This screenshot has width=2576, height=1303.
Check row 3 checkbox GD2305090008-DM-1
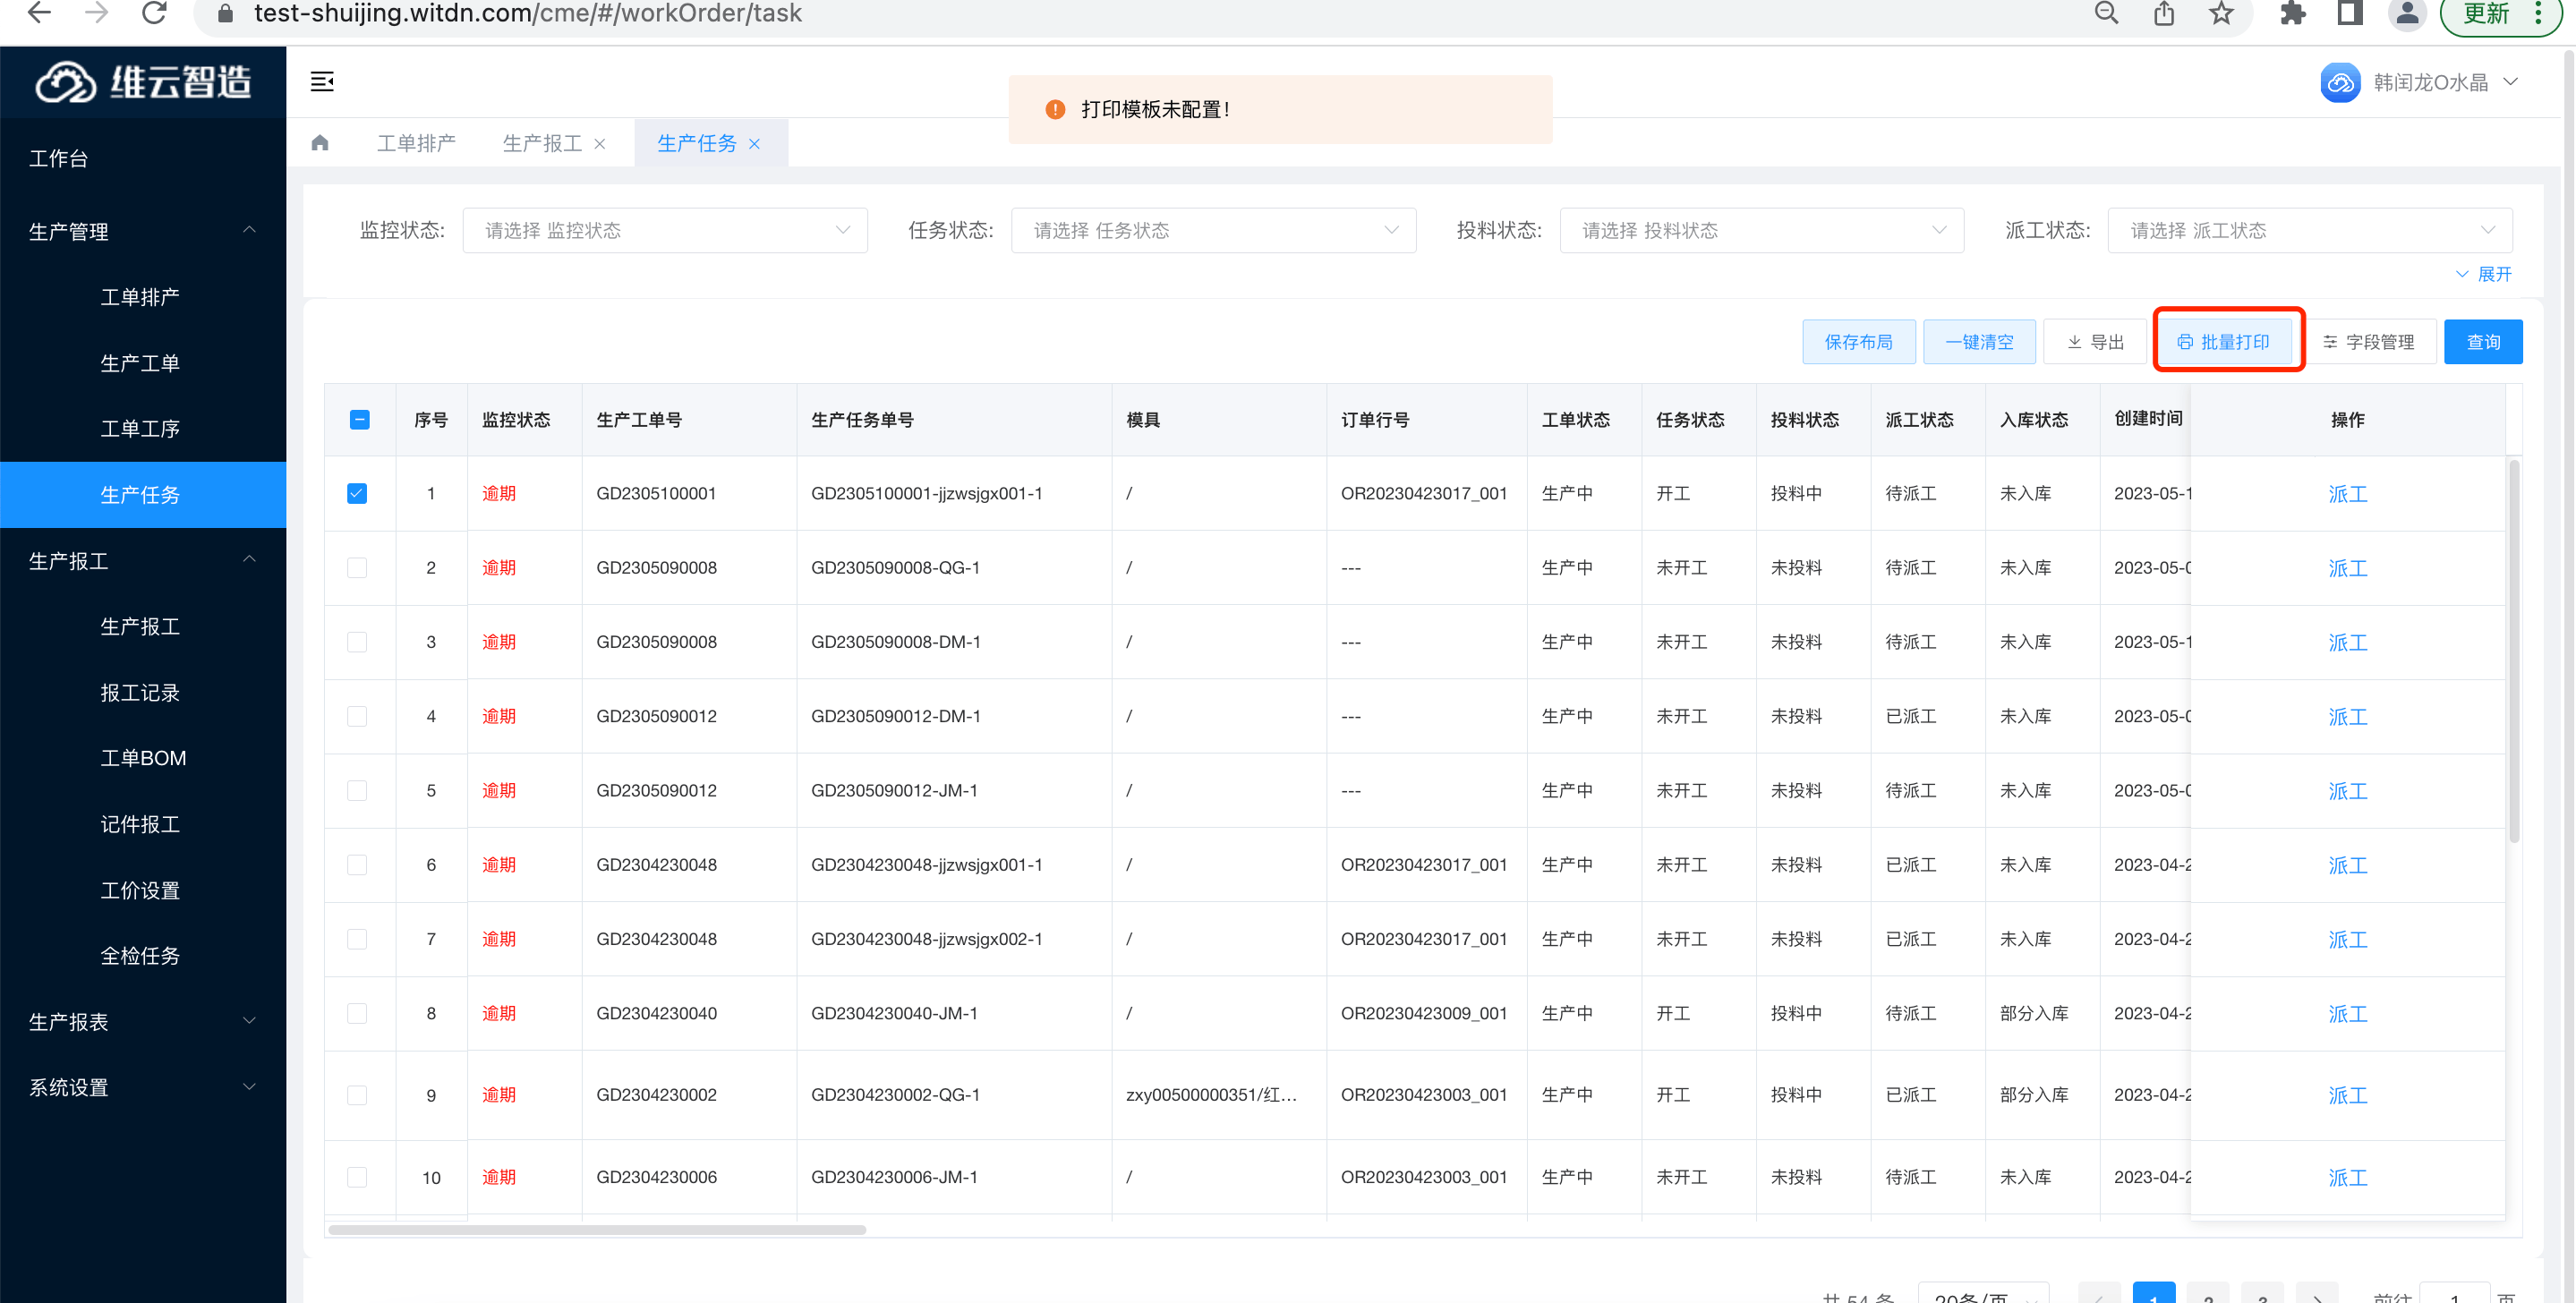357,642
